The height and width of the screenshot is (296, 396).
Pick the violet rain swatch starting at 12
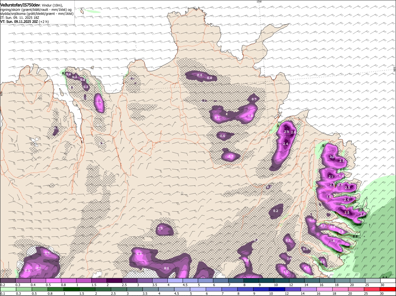tap(293, 289)
